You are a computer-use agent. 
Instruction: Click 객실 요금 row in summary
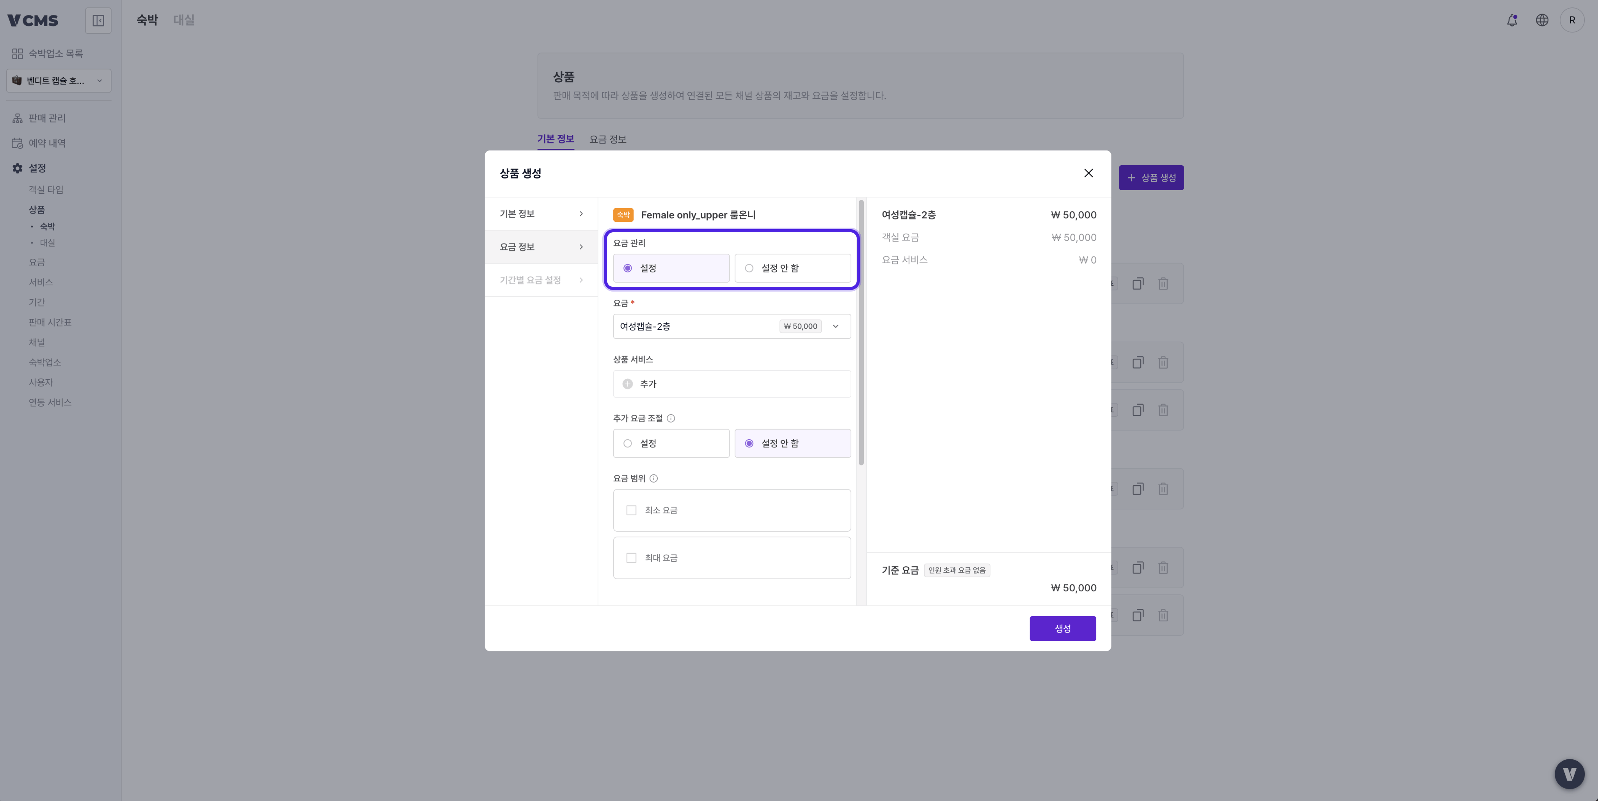click(989, 237)
